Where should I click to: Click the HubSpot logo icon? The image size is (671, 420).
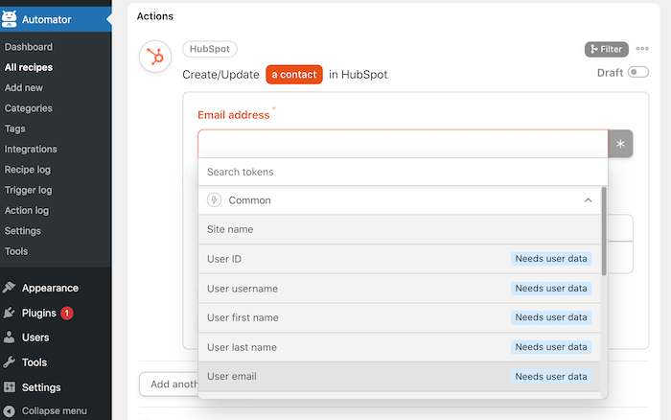155,57
